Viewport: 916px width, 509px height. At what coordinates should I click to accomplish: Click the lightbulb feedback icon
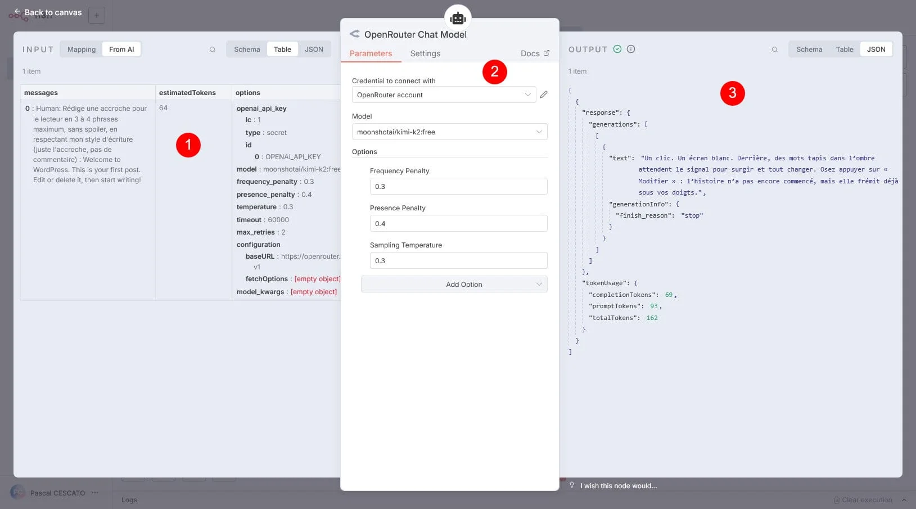[572, 485]
